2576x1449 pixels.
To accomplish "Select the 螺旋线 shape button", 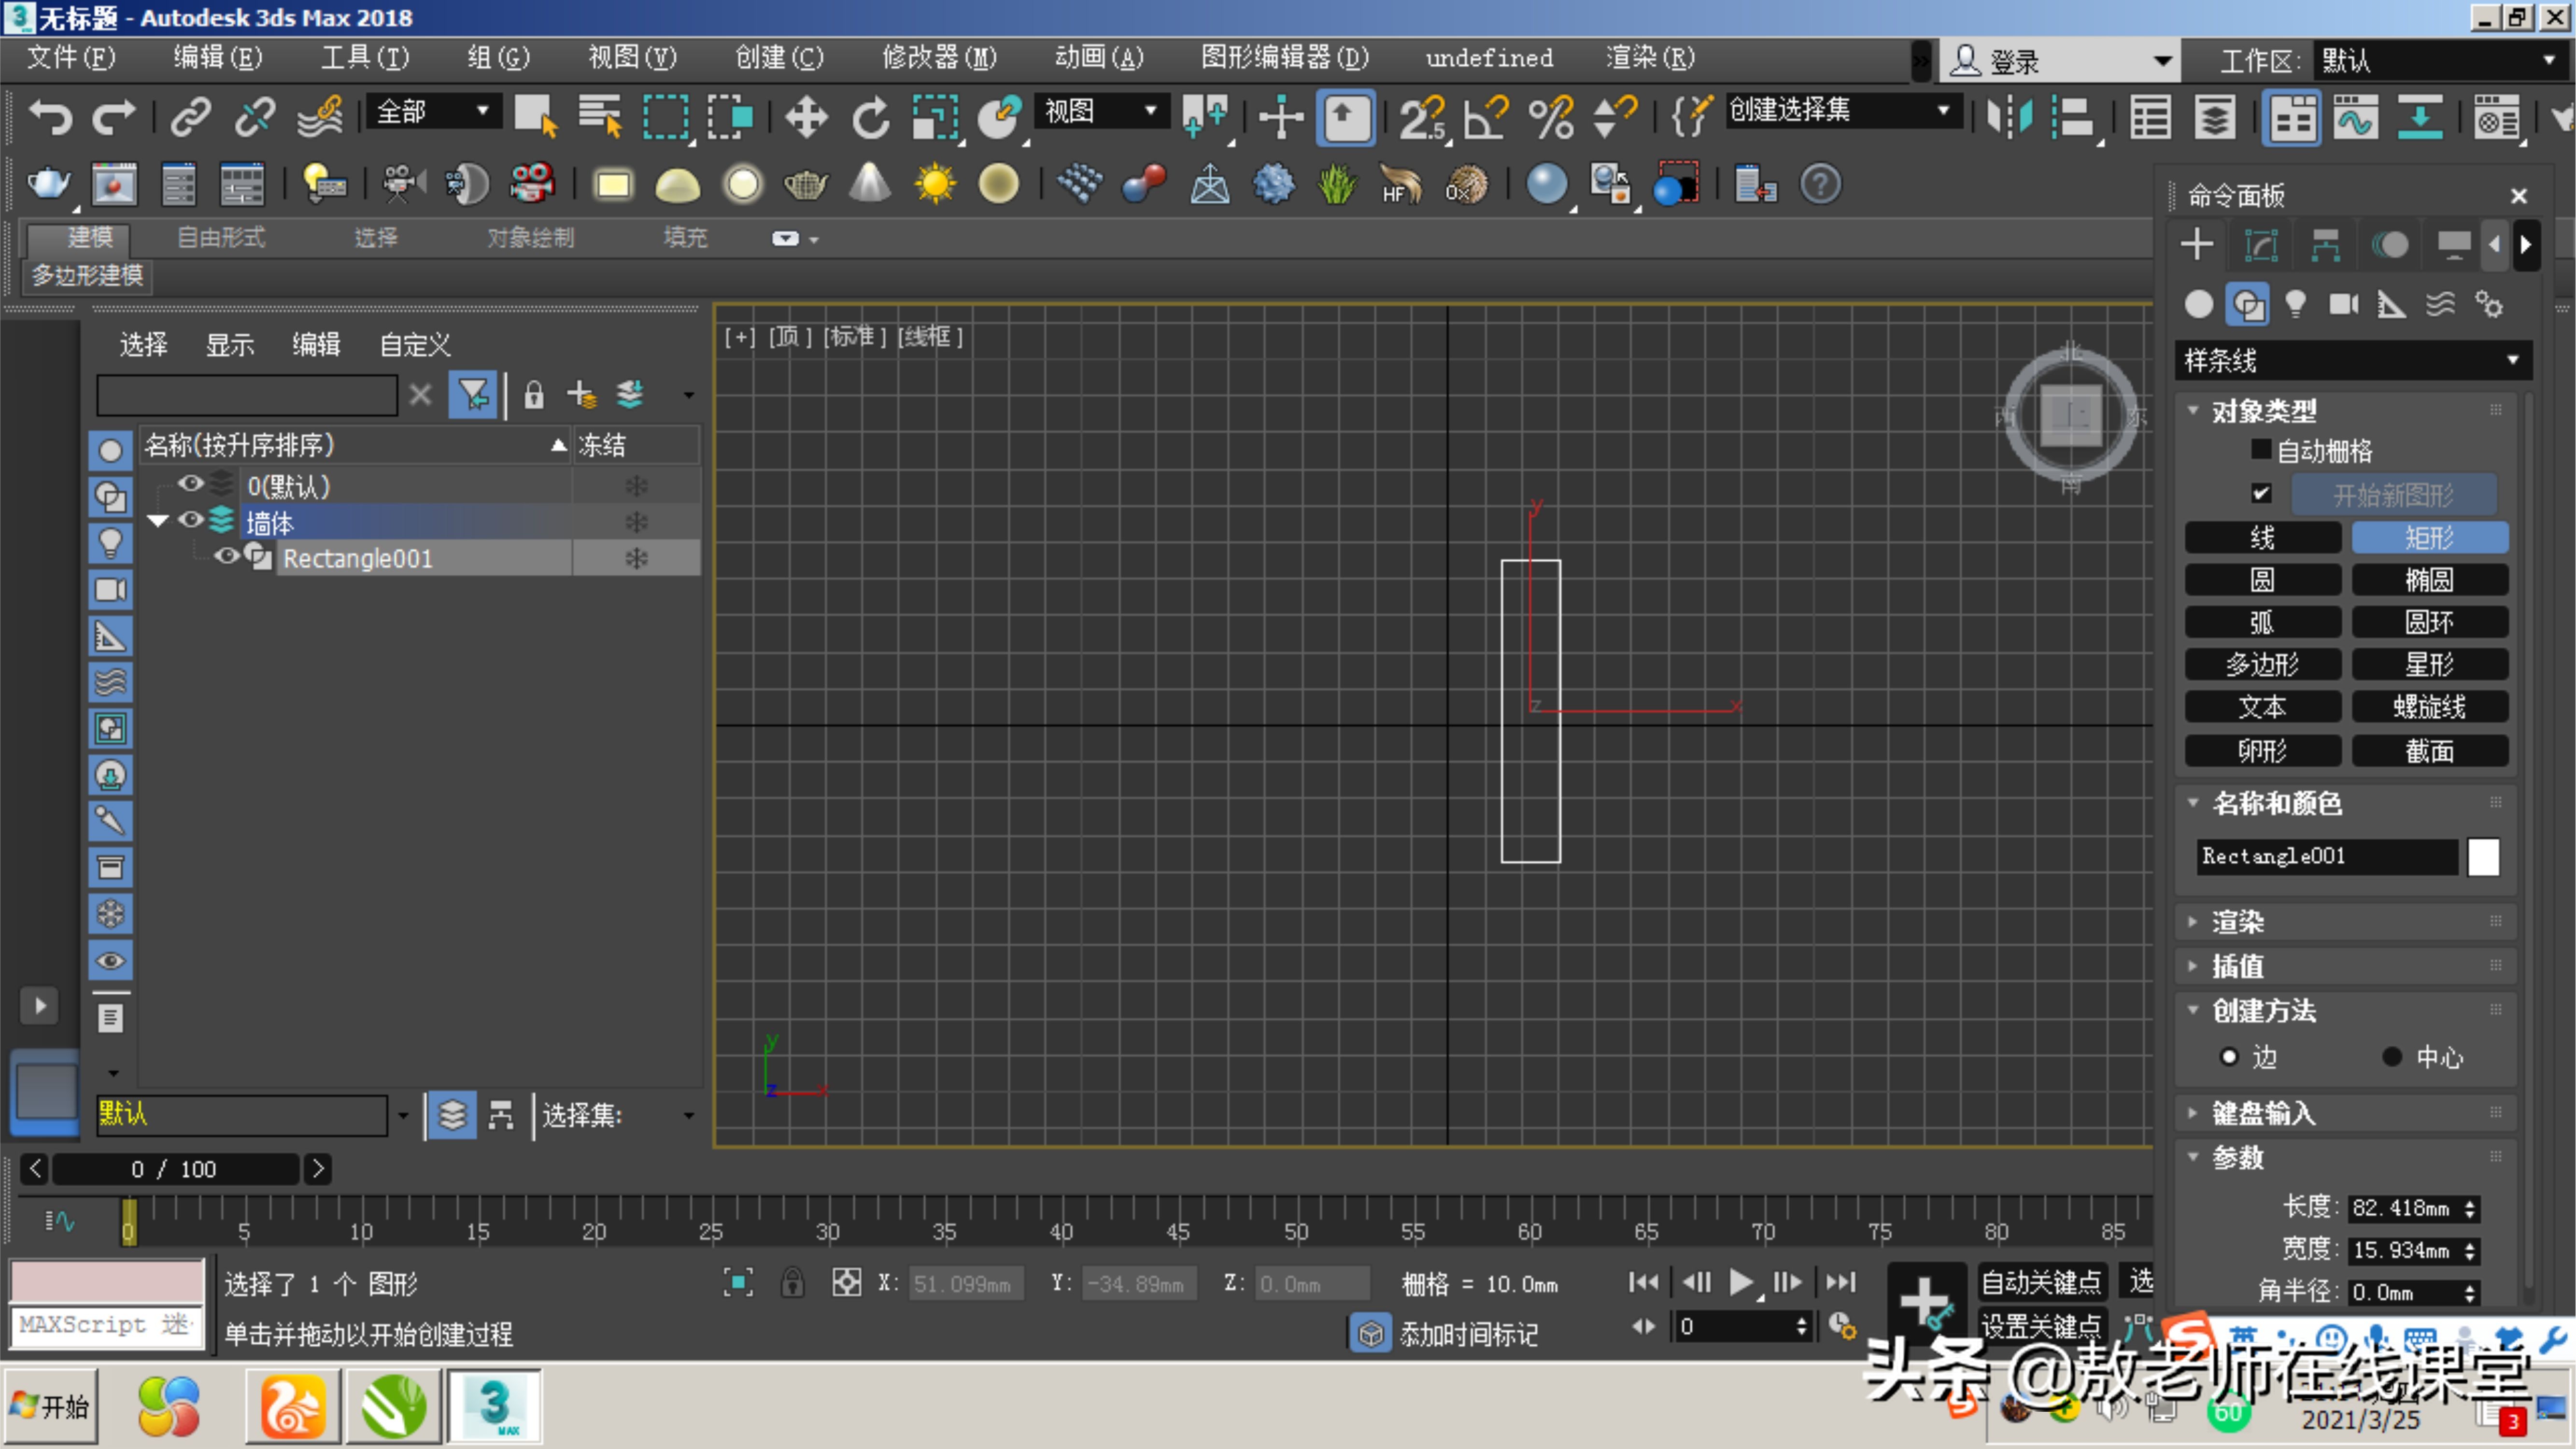I will (x=2430, y=707).
